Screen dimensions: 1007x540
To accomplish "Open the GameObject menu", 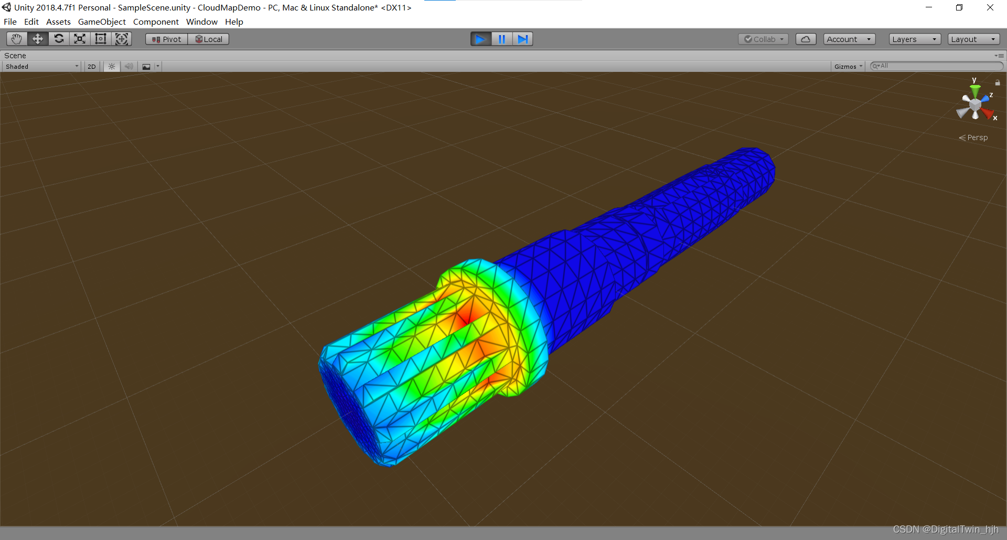I will pos(102,22).
